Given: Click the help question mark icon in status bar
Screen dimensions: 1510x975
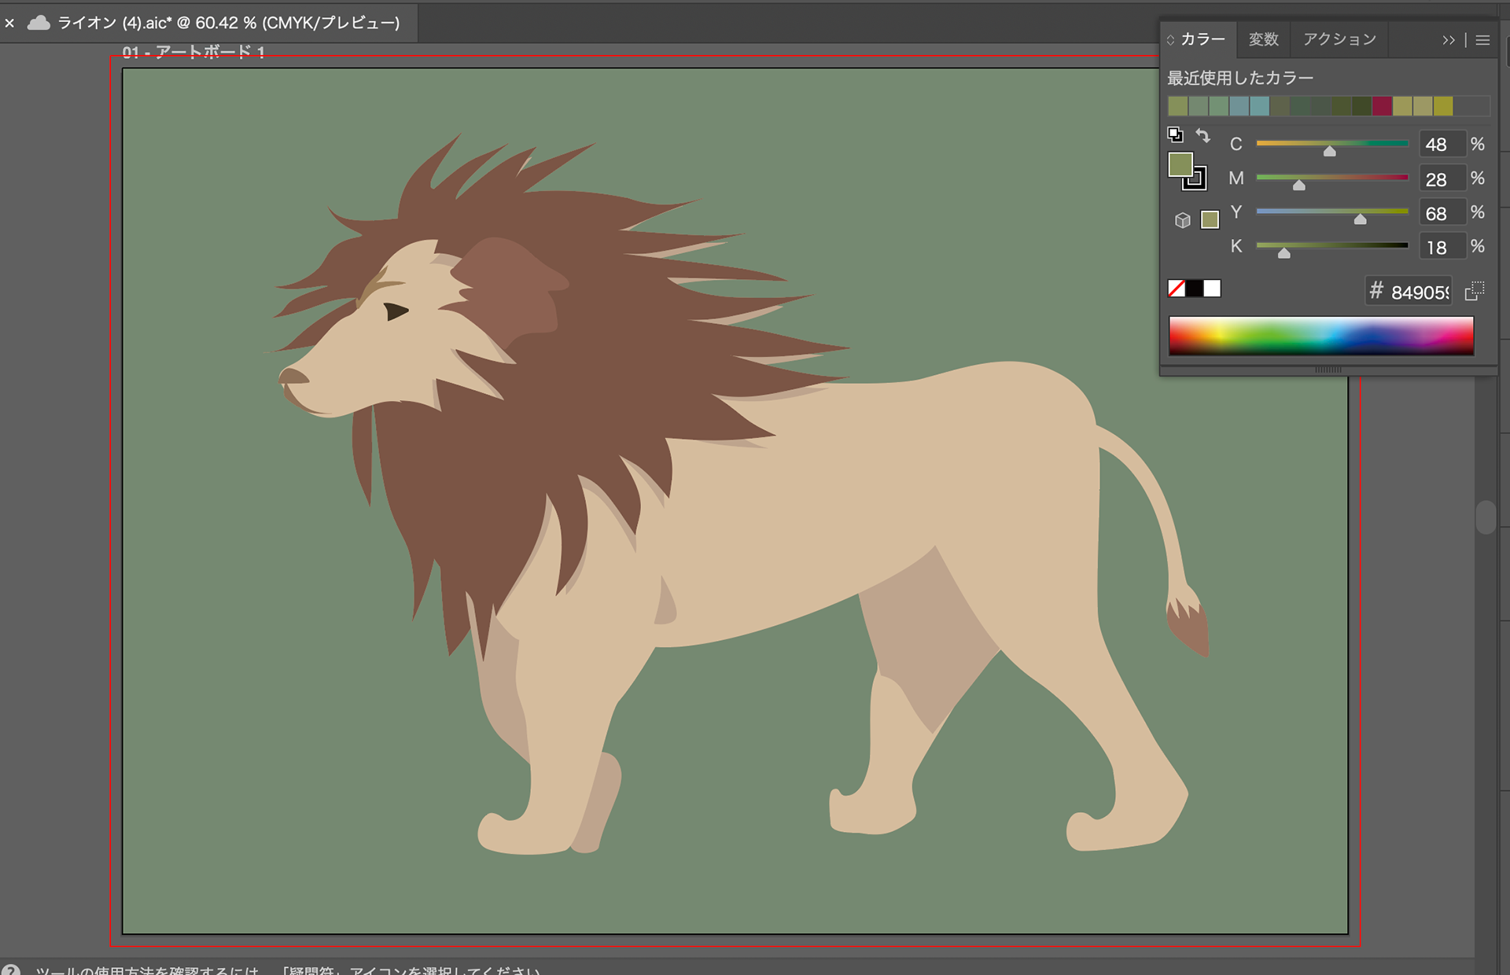Looking at the screenshot, I should (10, 969).
